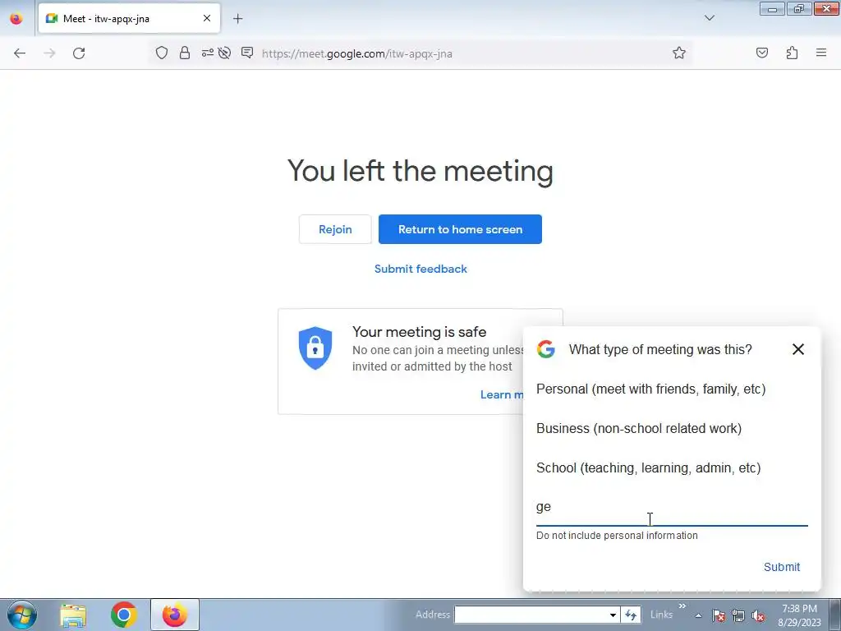Open the list all tabs chevron
This screenshot has width=841, height=631.
point(709,18)
